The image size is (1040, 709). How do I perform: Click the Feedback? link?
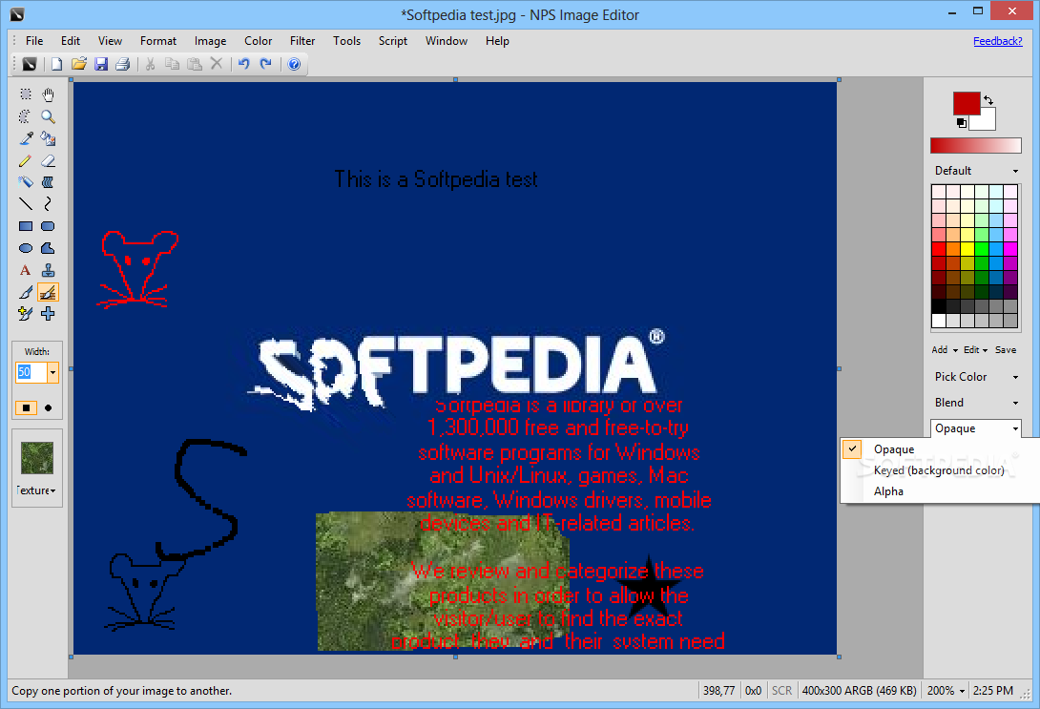[998, 41]
